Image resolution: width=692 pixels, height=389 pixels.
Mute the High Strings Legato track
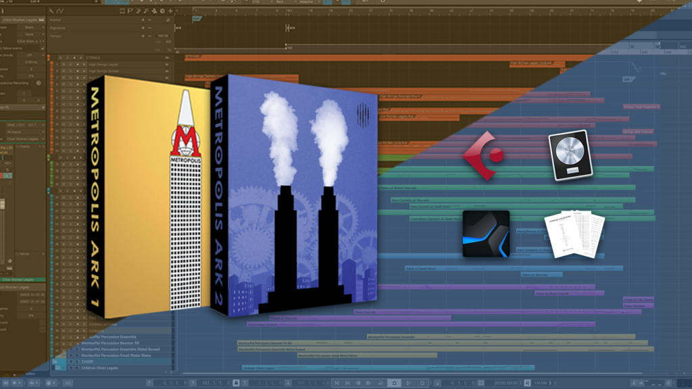click(x=64, y=64)
